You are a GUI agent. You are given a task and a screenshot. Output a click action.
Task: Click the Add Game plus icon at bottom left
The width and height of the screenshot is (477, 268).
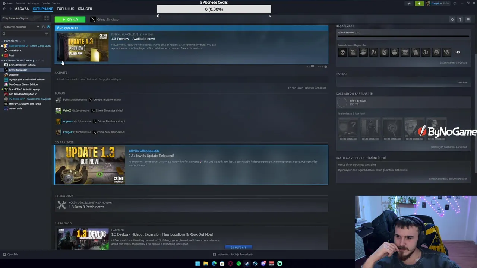click(x=4, y=255)
